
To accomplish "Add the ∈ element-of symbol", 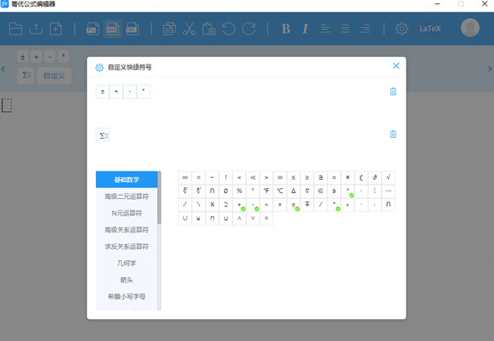I will point(321,191).
